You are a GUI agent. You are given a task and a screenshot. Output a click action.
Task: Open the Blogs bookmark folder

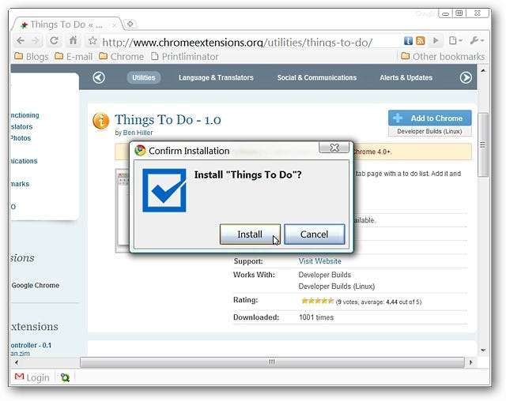(32, 57)
